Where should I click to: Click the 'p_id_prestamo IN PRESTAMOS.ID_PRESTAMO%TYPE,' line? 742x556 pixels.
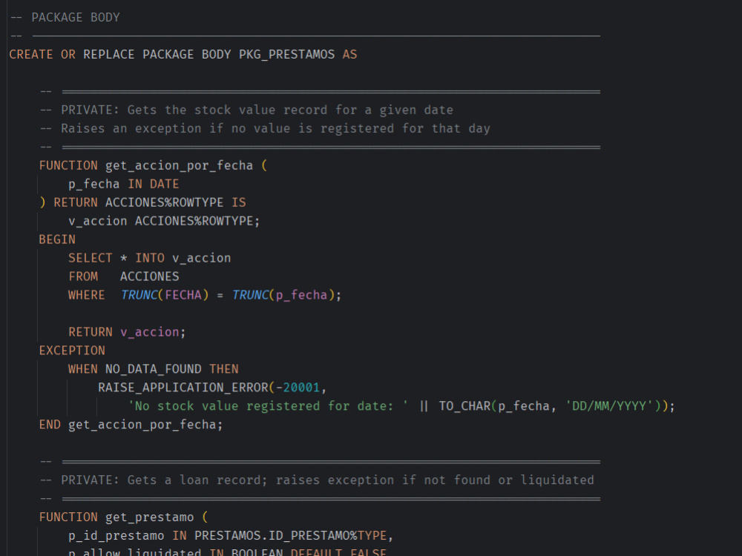(x=231, y=535)
